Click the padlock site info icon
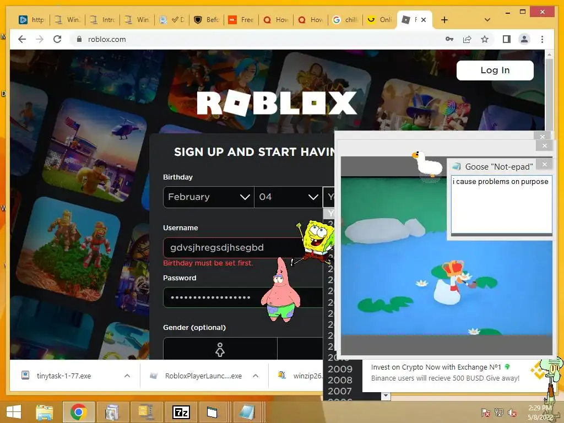The height and width of the screenshot is (423, 564). (x=79, y=39)
